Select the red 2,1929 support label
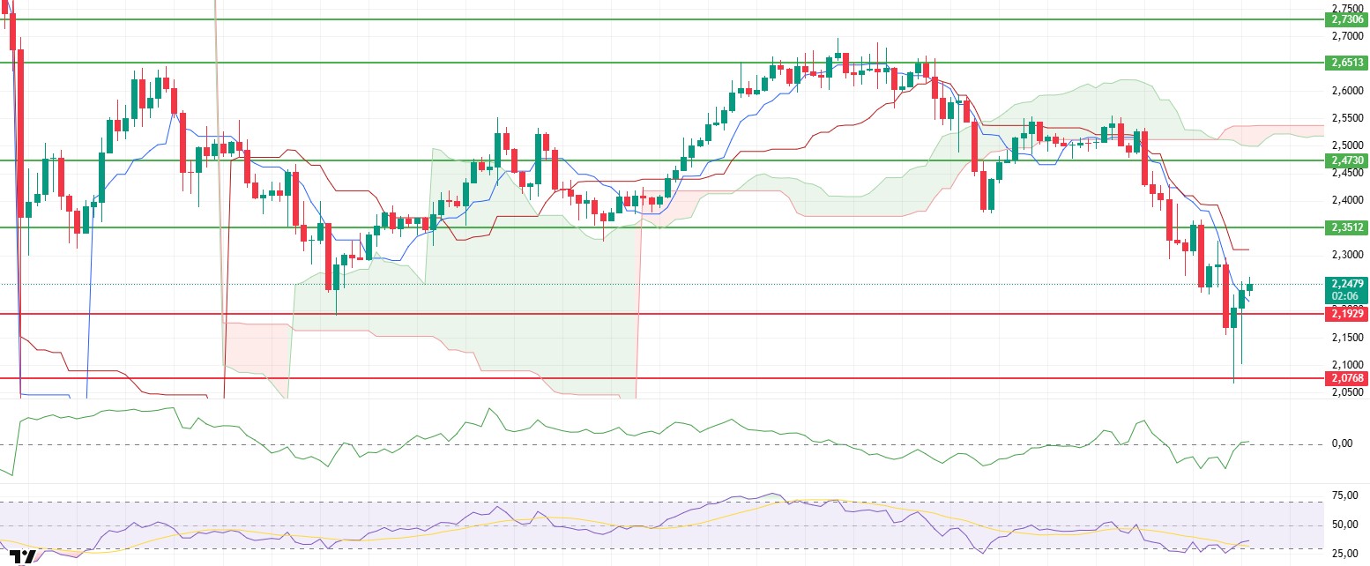 [1345, 314]
